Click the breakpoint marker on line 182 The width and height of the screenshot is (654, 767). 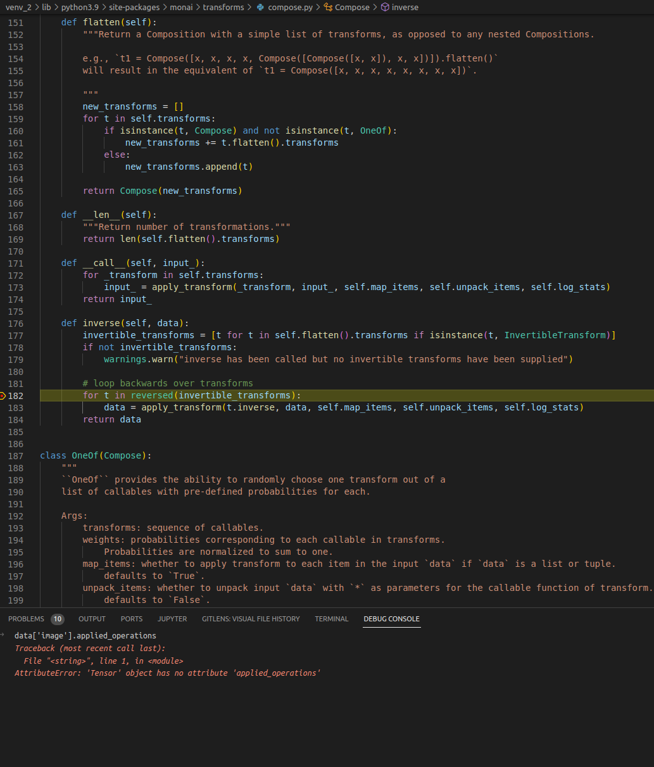click(3, 396)
